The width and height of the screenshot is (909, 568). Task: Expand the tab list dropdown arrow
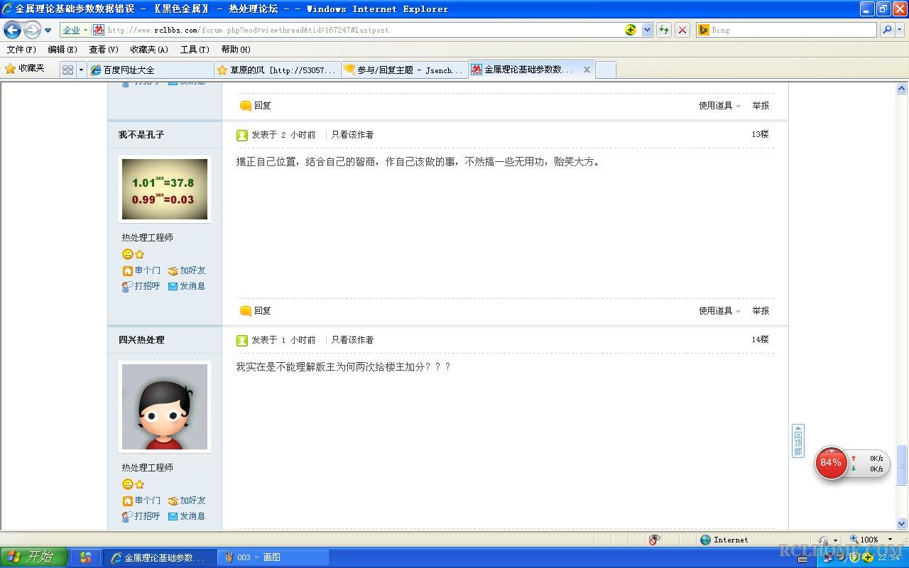click(81, 70)
